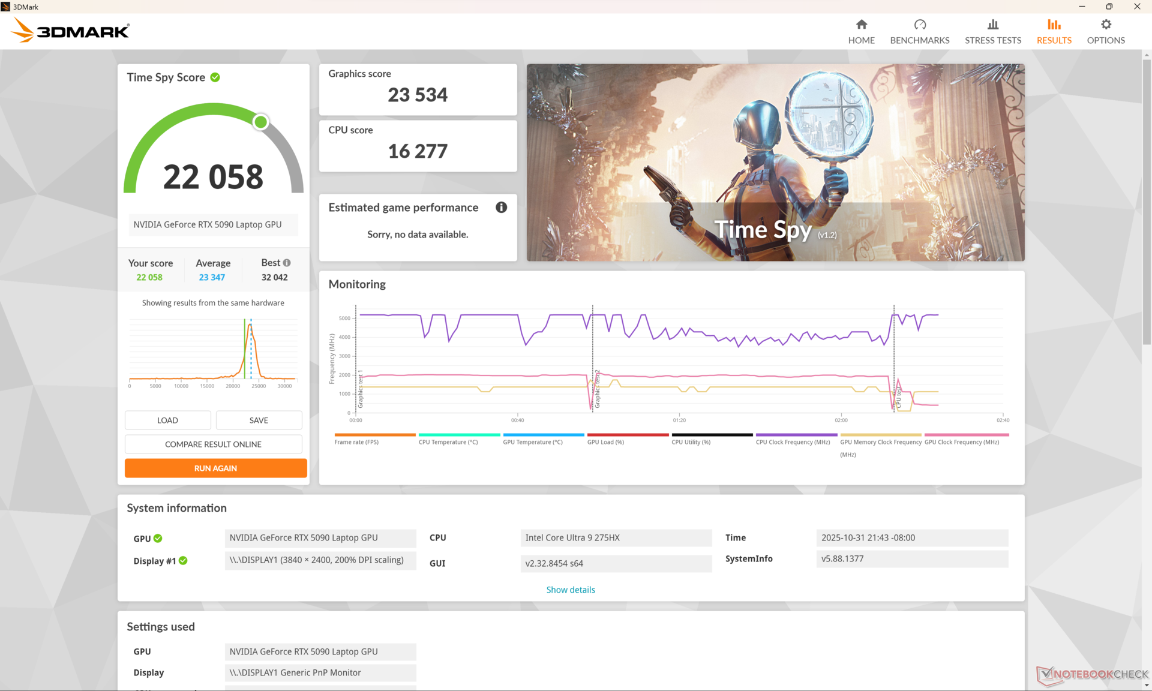
Task: Click the info icon beside Estimated game performance
Action: (x=501, y=208)
